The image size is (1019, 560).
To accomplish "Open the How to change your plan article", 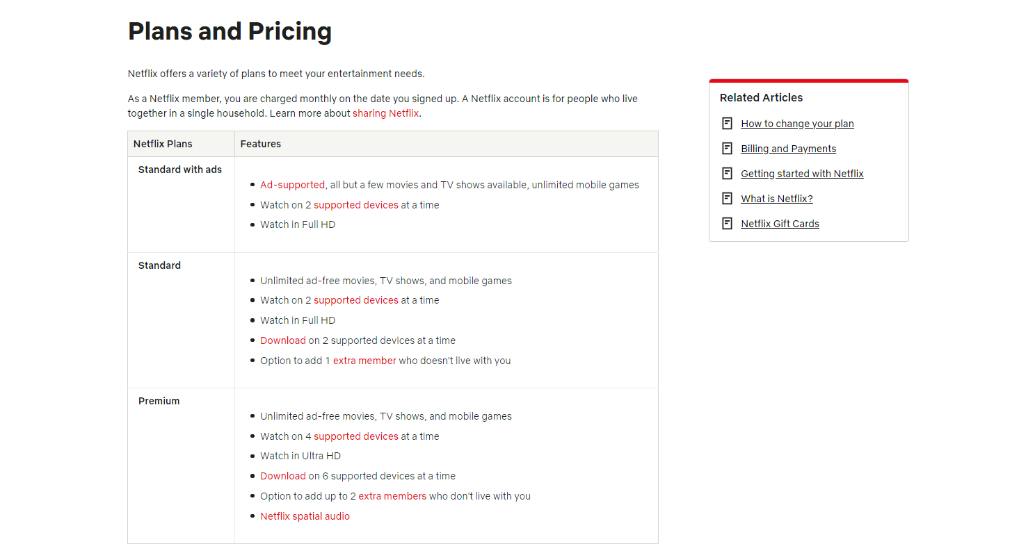I will [x=797, y=124].
